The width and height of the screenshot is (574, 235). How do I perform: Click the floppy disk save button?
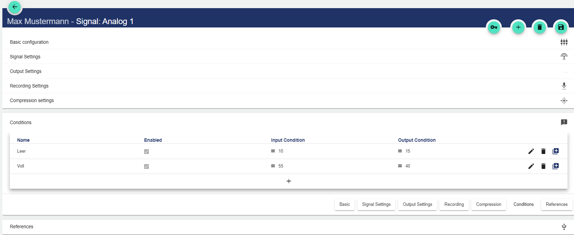coord(561,27)
